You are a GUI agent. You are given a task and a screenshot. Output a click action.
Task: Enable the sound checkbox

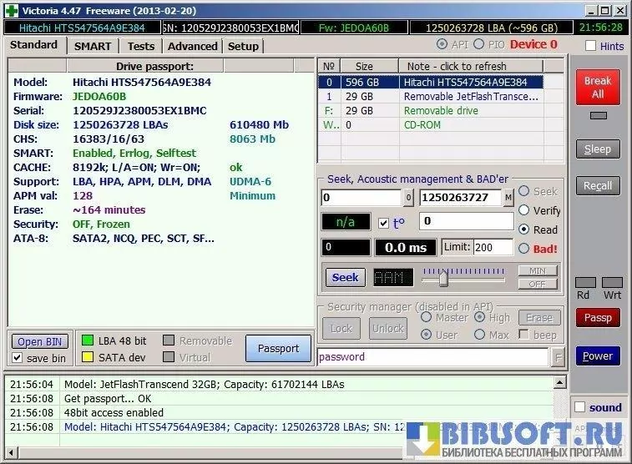pyautogui.click(x=581, y=407)
